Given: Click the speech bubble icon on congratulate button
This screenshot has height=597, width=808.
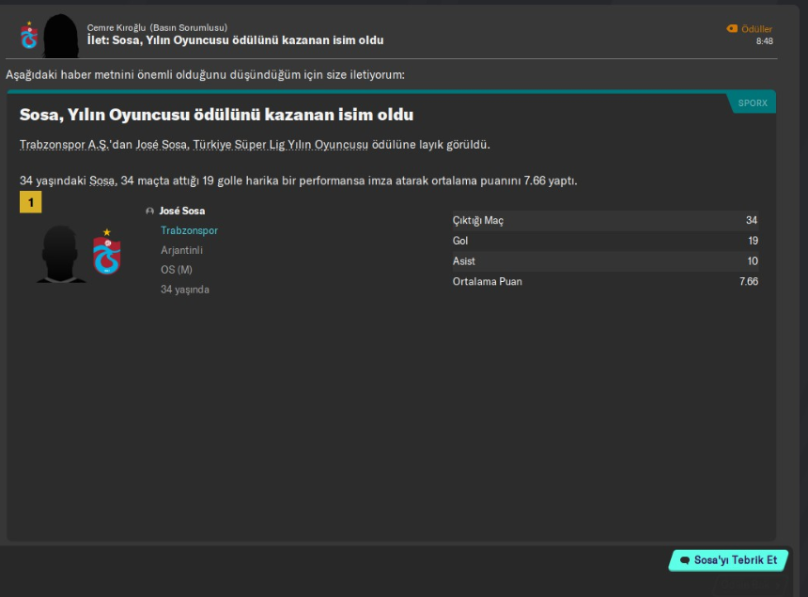Looking at the screenshot, I should pos(685,560).
